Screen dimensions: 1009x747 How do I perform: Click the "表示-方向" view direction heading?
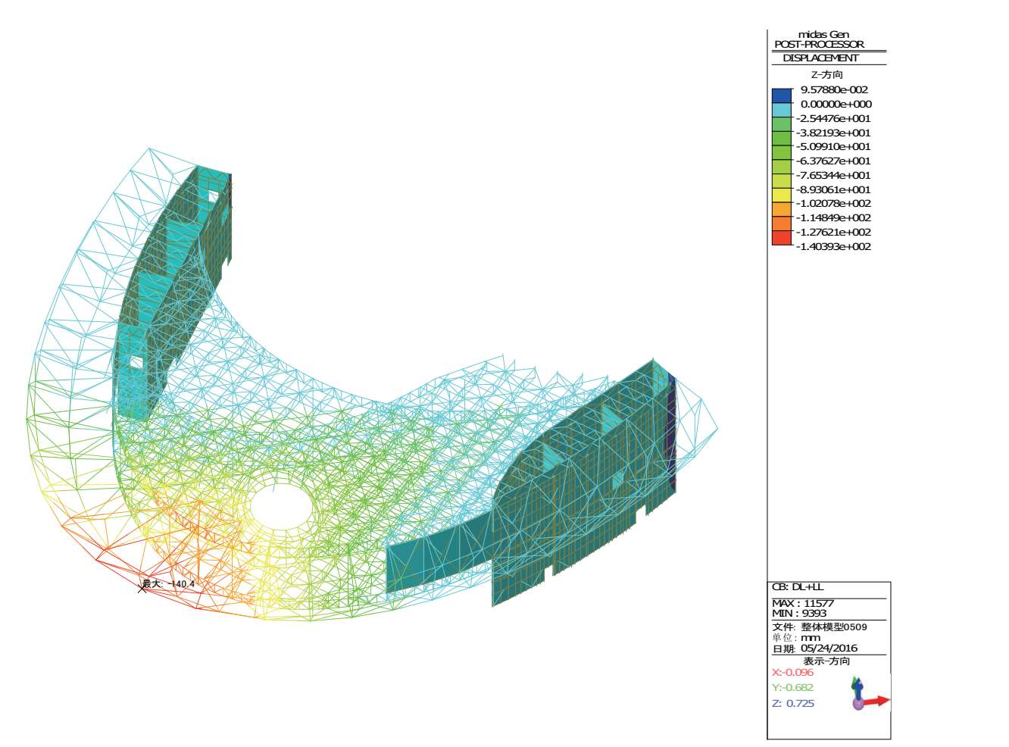(827, 661)
